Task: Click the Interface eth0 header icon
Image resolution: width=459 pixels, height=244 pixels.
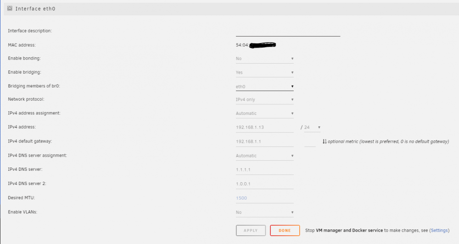Action: 10,8
